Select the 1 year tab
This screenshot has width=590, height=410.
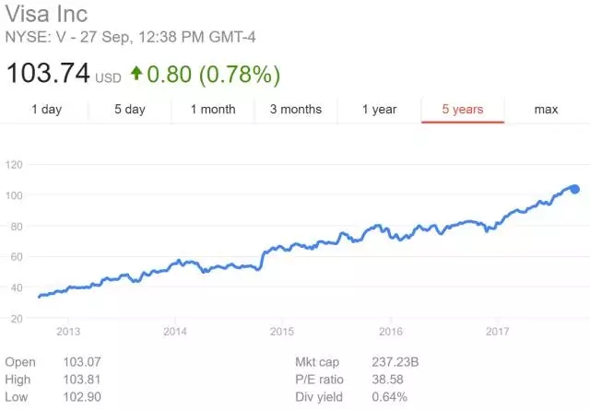point(379,110)
